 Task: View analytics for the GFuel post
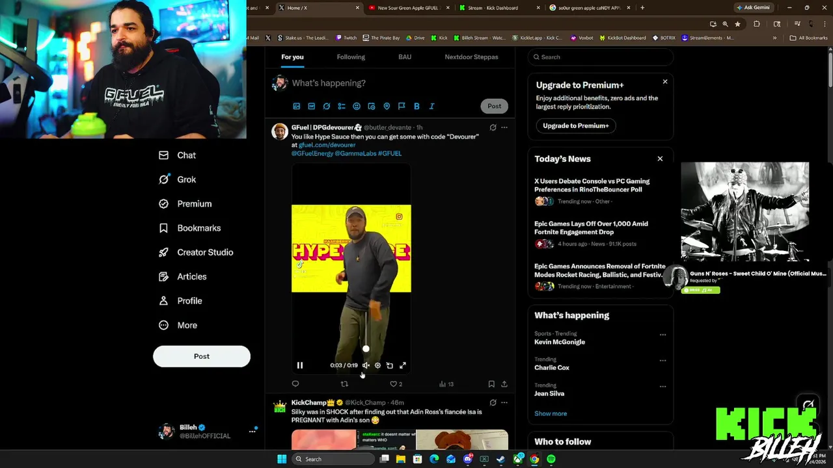point(446,384)
